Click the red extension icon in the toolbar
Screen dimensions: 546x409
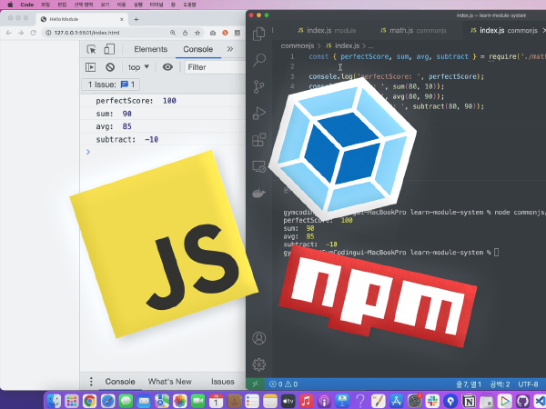point(225,33)
